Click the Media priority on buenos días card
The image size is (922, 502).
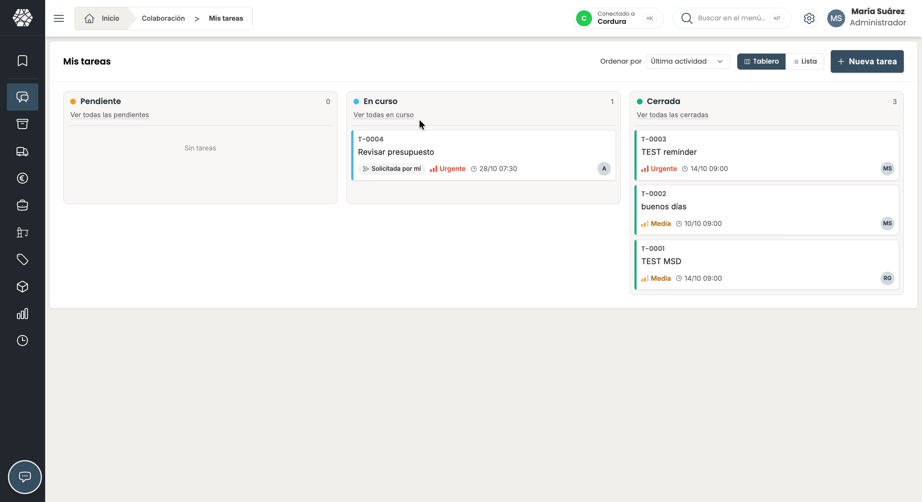[x=656, y=223]
